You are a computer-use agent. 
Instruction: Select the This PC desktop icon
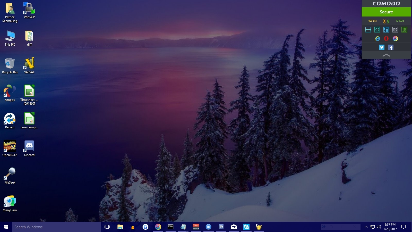(10, 38)
